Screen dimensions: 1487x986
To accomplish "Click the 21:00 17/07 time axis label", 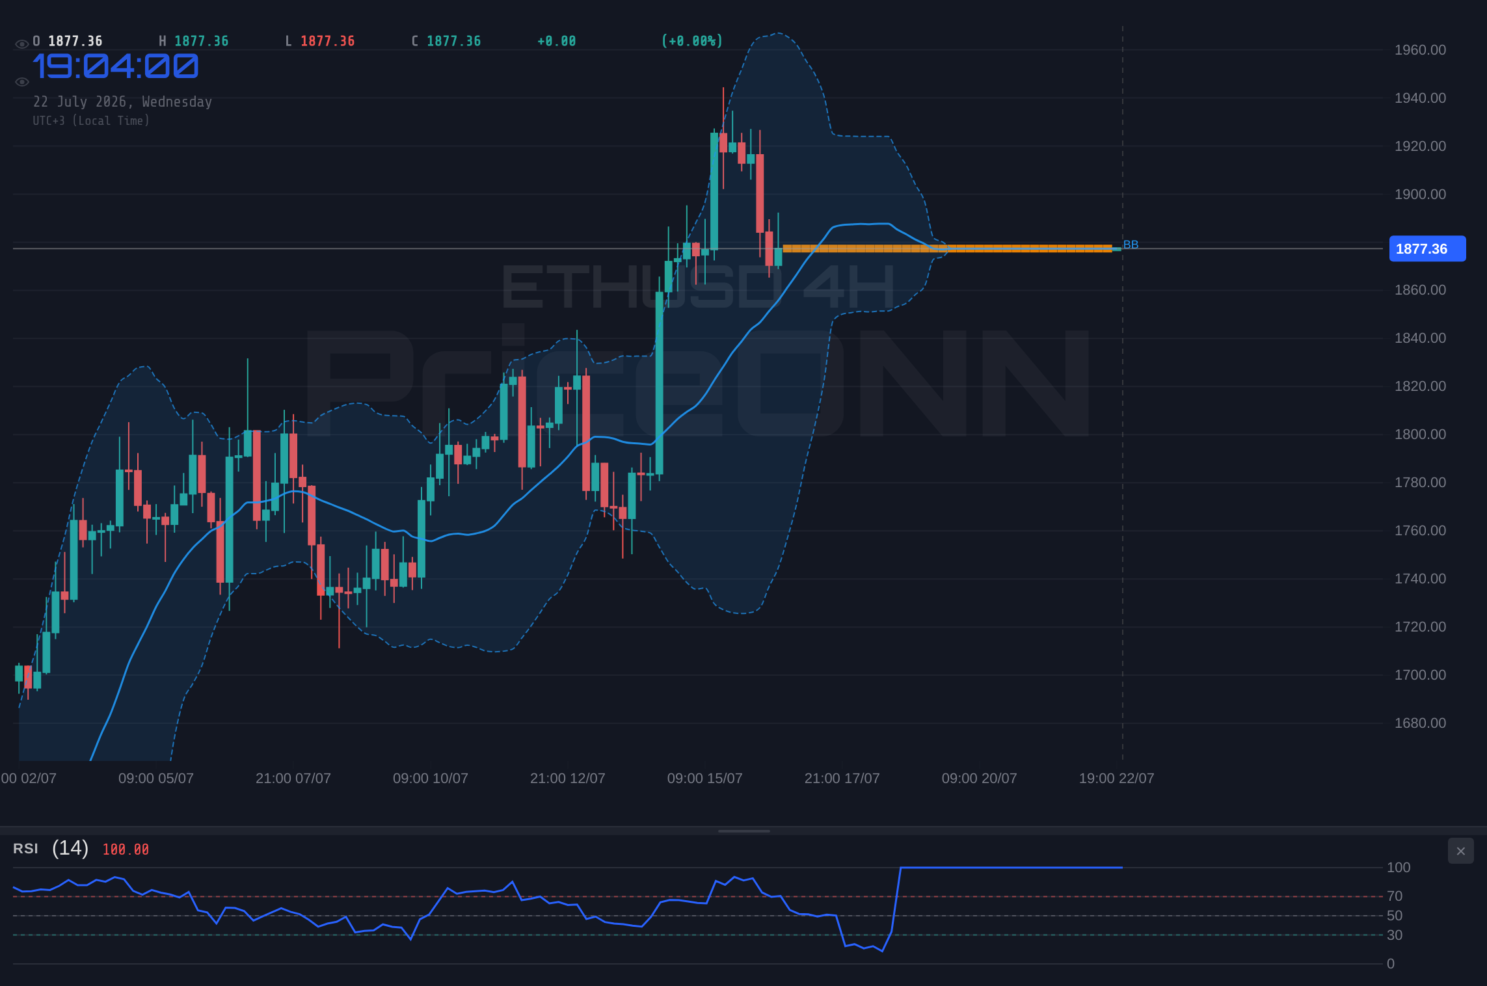I will (x=842, y=779).
